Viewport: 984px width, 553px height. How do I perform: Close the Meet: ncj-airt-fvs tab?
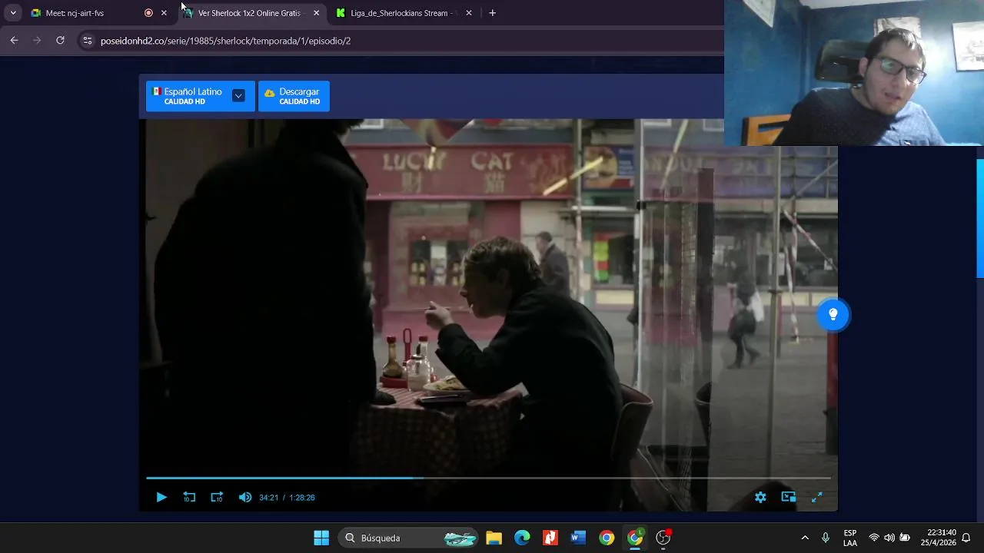click(x=164, y=13)
